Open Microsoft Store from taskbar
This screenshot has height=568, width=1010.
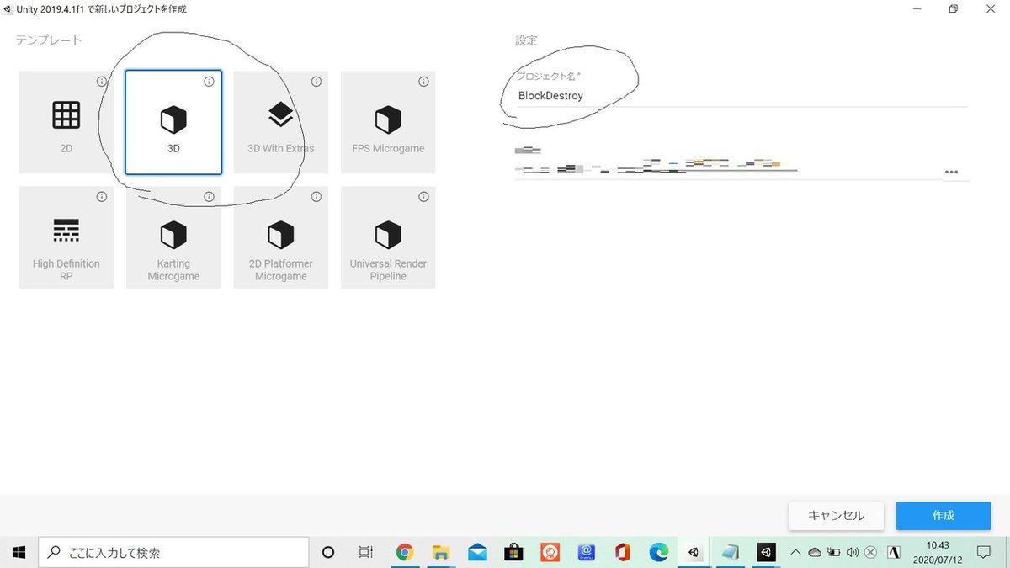click(513, 553)
